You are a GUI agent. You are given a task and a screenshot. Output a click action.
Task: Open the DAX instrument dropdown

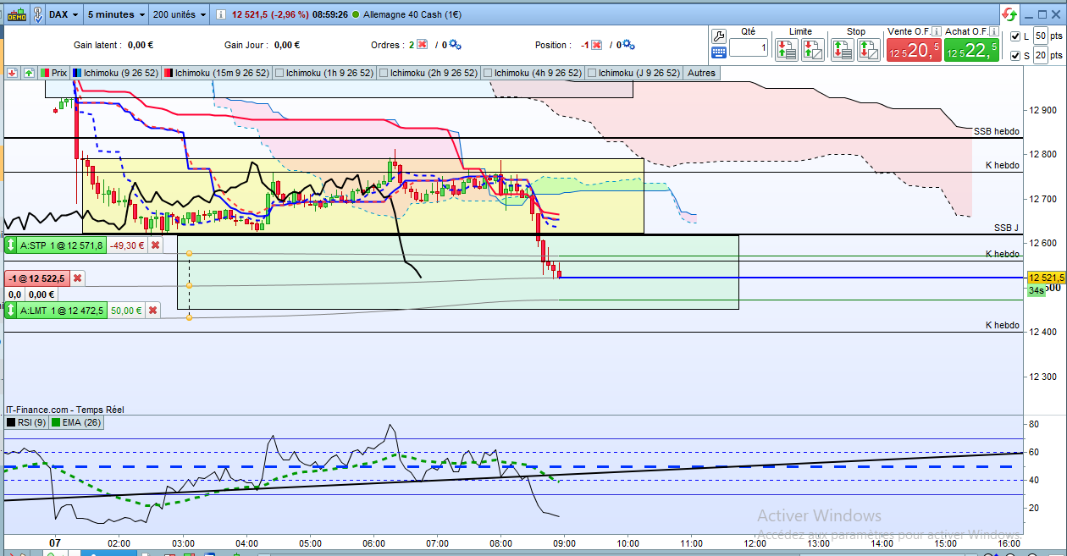pos(64,14)
